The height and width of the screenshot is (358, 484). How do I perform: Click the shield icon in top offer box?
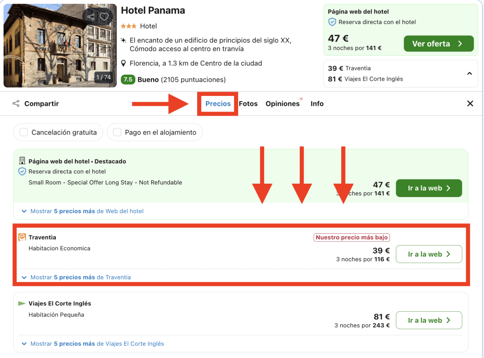(x=332, y=22)
